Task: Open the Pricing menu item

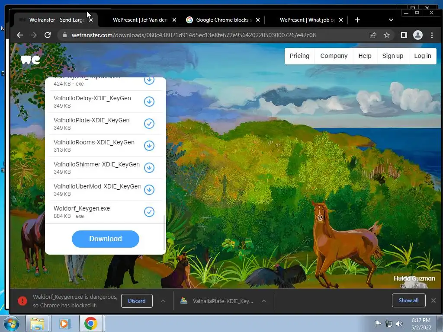Action: click(299, 56)
